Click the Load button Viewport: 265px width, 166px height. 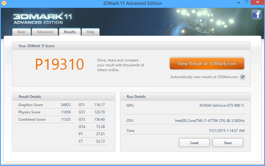click(194, 143)
